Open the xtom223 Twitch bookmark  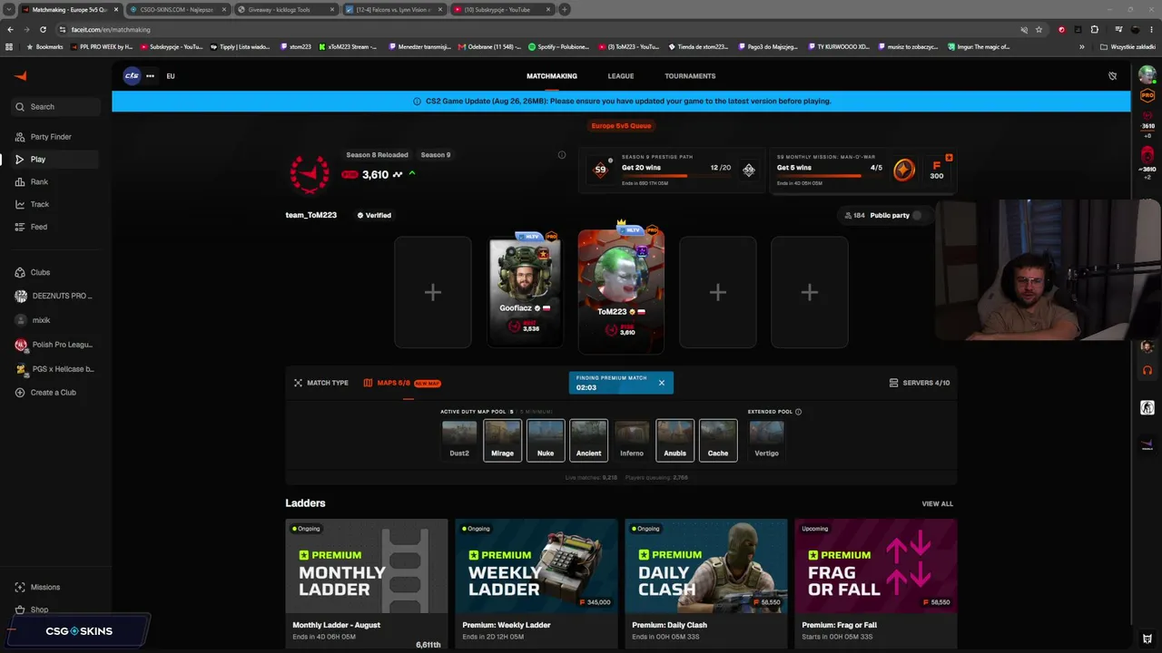coord(296,46)
